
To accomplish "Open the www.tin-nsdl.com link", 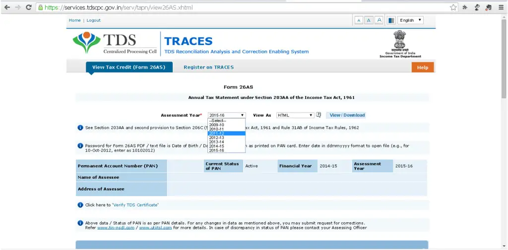I will pyautogui.click(x=116, y=228).
